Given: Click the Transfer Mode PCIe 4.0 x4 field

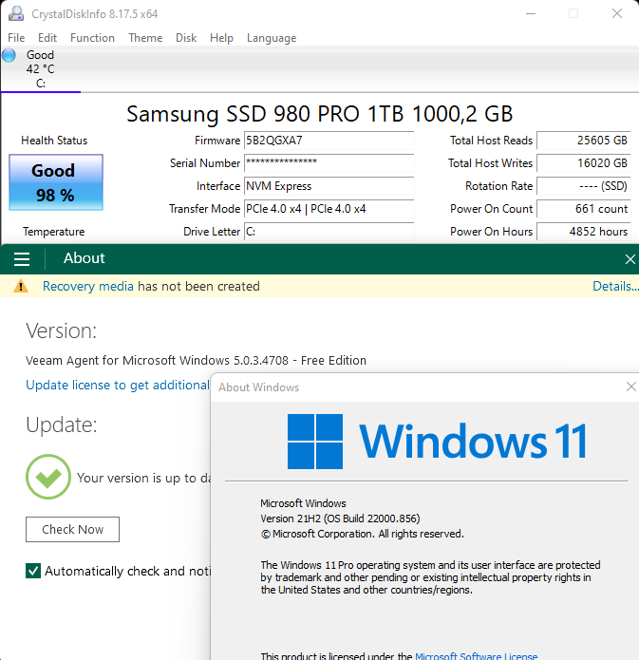Looking at the screenshot, I should [329, 208].
